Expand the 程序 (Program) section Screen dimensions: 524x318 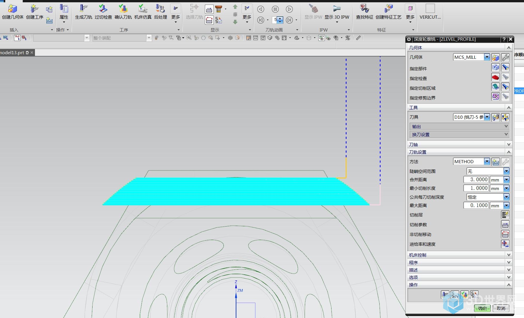(460, 262)
